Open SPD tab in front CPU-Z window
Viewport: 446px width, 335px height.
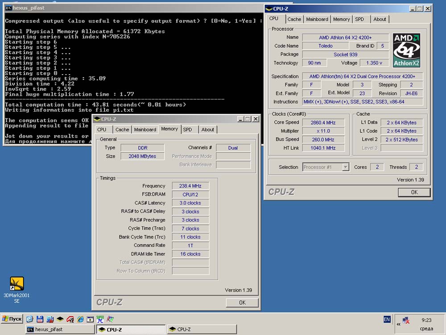pyautogui.click(x=187, y=130)
